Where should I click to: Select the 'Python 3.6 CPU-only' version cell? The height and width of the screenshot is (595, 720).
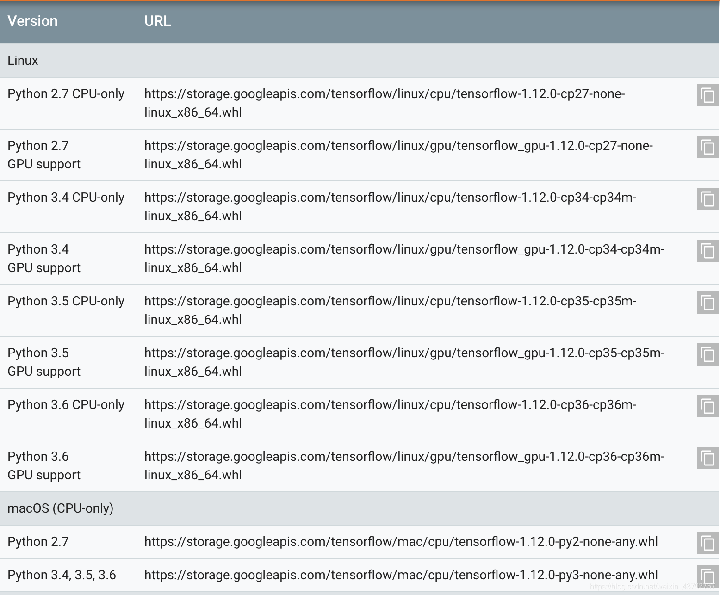[x=66, y=405]
